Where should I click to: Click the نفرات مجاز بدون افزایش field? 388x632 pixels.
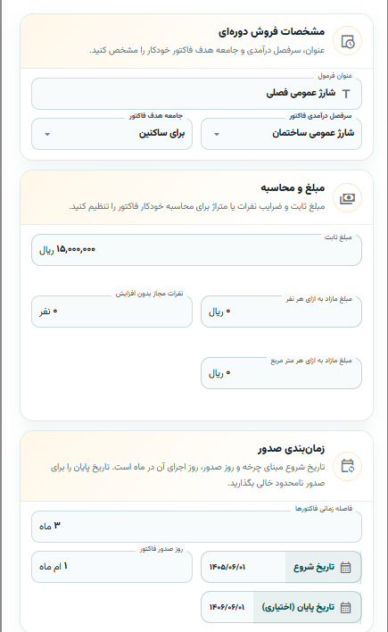point(112,312)
